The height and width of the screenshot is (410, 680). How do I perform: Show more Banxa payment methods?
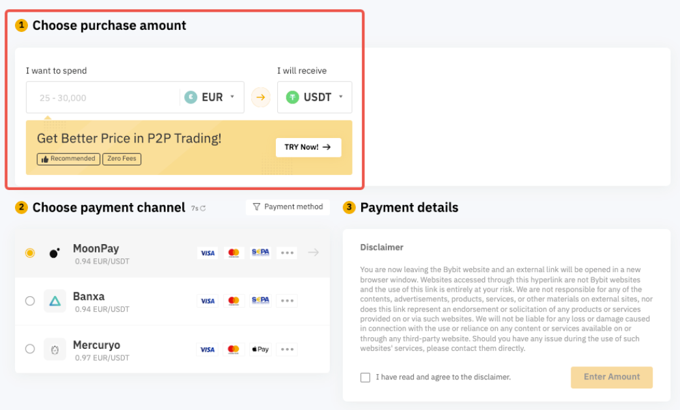click(x=287, y=301)
